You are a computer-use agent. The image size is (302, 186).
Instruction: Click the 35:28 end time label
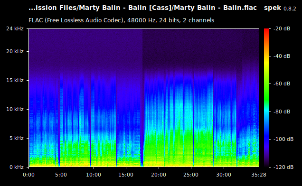[259, 175]
